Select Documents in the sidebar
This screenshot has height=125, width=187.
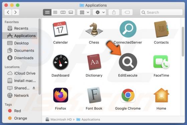click(x=20, y=51)
